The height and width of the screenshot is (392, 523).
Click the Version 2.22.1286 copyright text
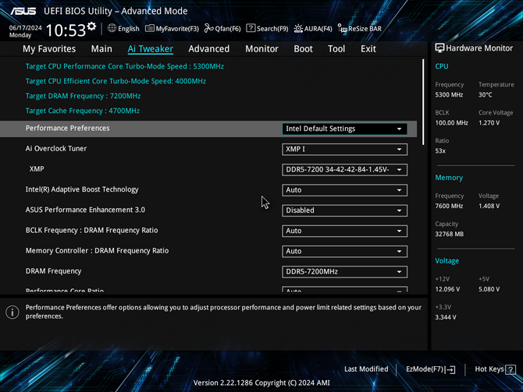261,383
